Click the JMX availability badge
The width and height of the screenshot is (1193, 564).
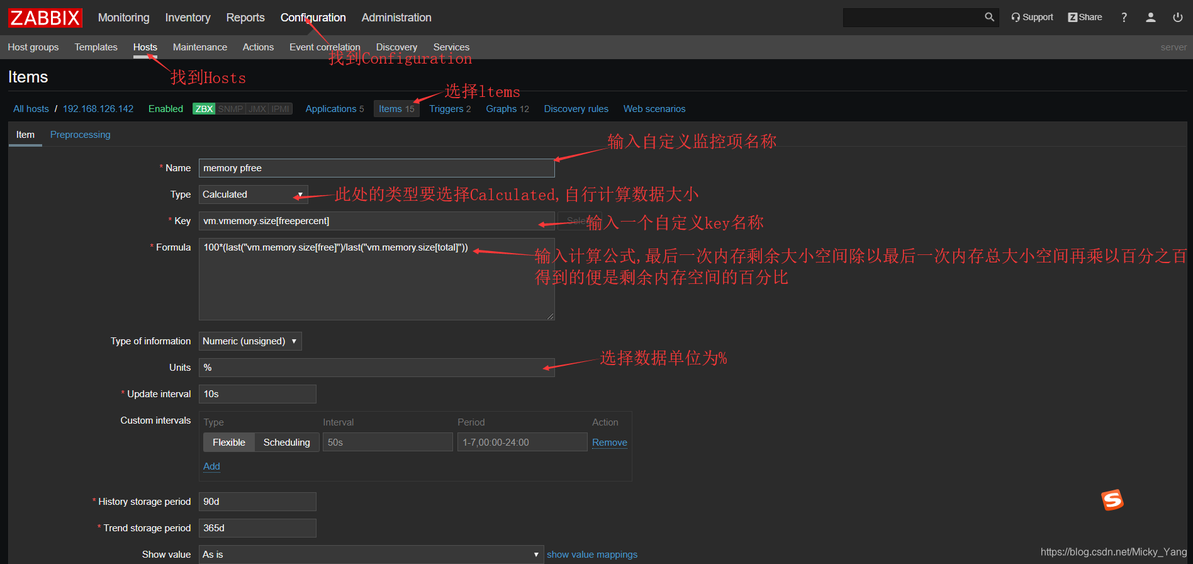tap(257, 109)
